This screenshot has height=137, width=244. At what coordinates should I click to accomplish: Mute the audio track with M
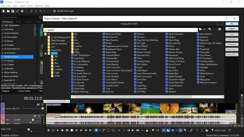coord(35,116)
